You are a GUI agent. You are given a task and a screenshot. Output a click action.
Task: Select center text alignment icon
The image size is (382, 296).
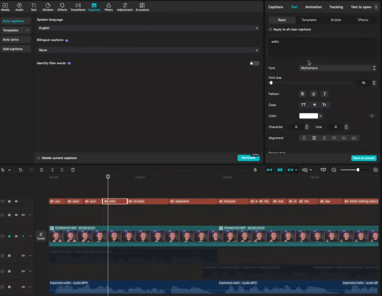coord(314,138)
